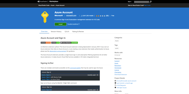Open the 108 Open Issues link
Image resolution: width=189 pixels, height=94 pixels.
121,88
